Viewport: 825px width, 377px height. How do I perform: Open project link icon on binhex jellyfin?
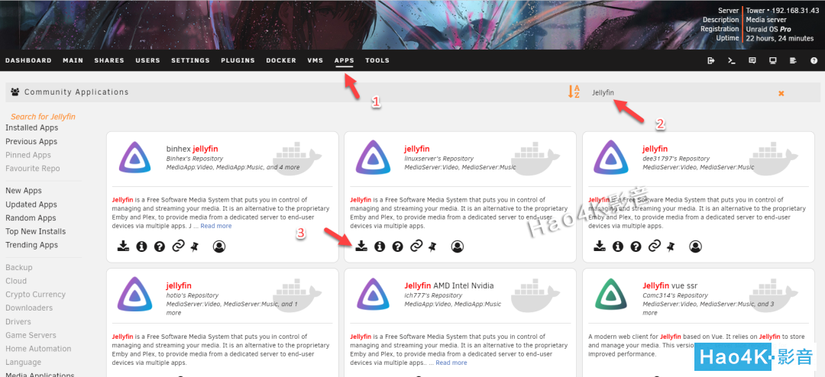(x=178, y=246)
